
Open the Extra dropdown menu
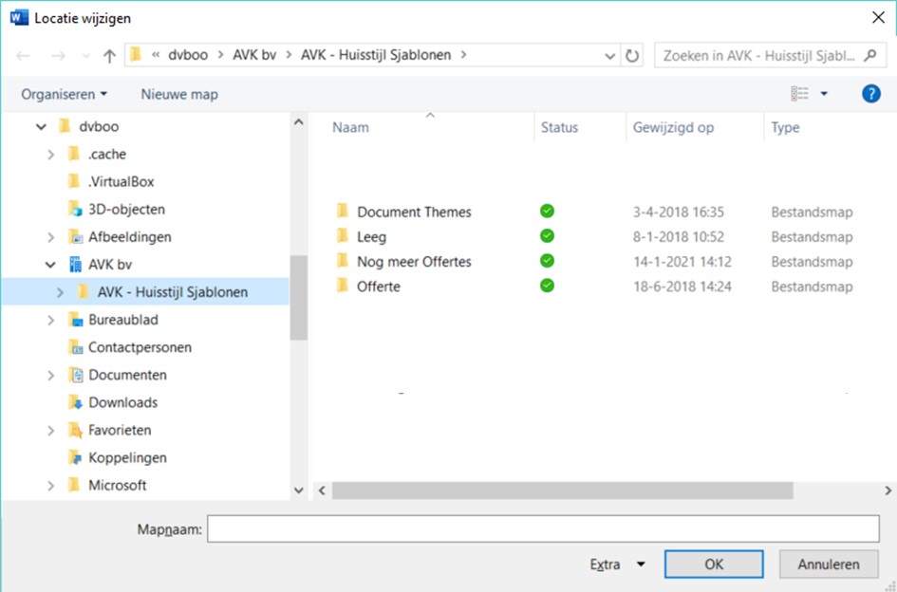pos(617,564)
